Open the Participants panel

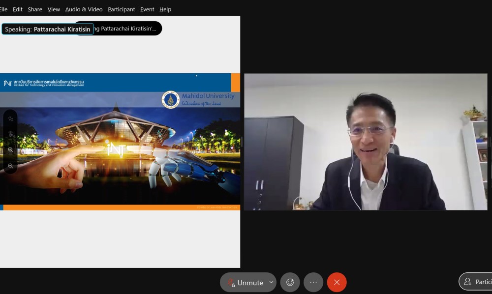(x=477, y=282)
